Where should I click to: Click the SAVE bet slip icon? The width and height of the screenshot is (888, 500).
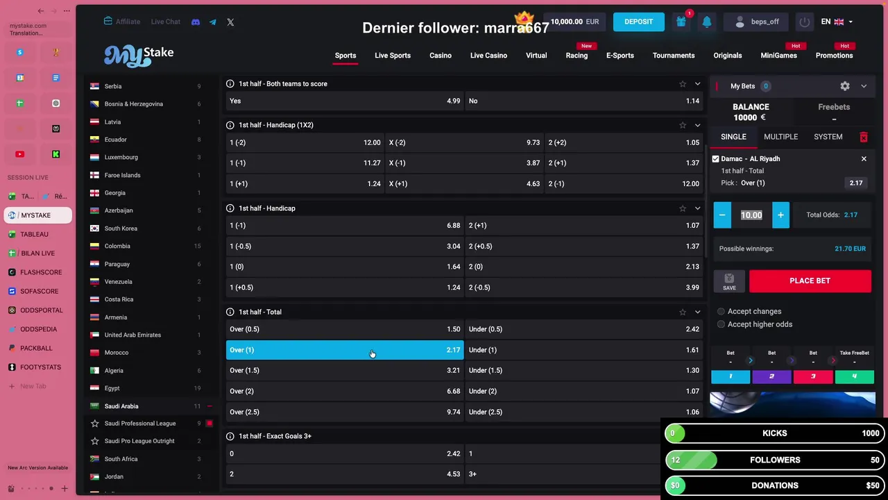[x=729, y=281]
